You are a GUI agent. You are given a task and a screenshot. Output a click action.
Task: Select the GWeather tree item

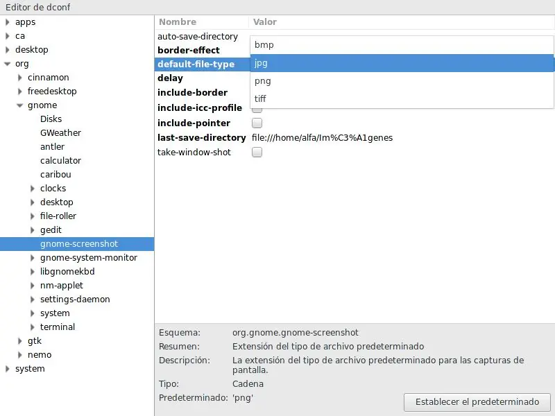click(60, 133)
